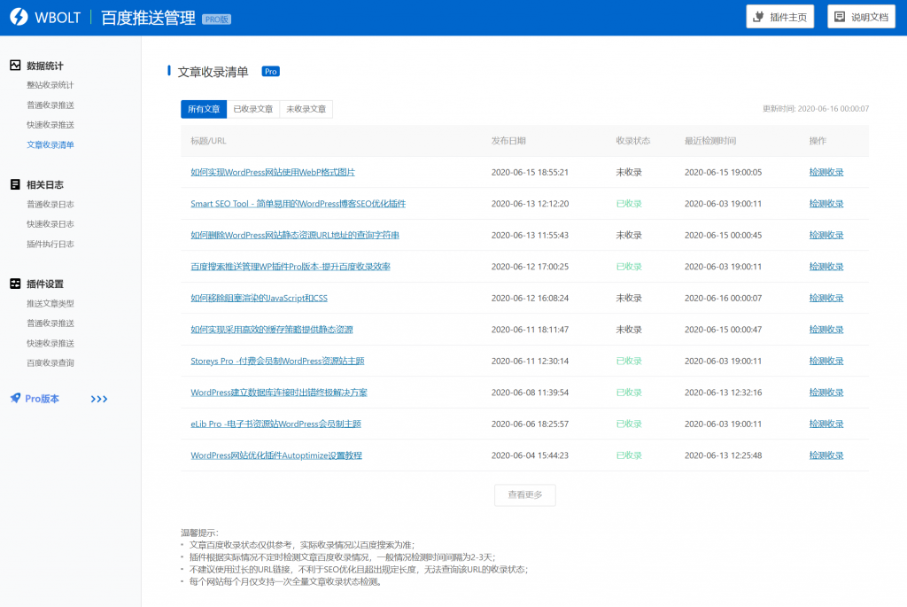This screenshot has width=907, height=607.
Task: Click the Pro badge beside 文章收录清单 heading
Action: tap(270, 71)
